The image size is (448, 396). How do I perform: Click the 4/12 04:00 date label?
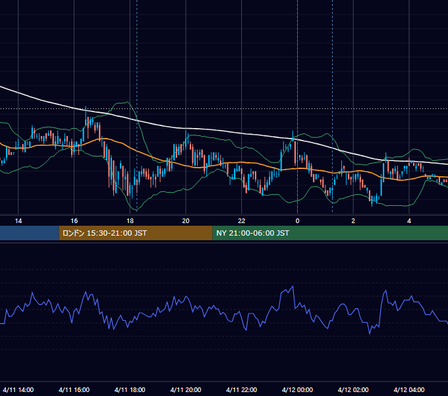point(409,389)
